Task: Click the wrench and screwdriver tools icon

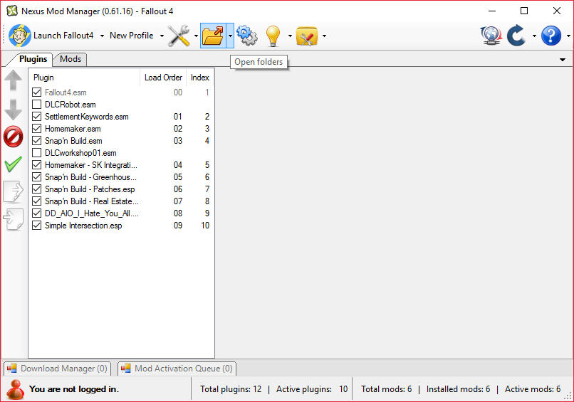Action: (x=179, y=36)
